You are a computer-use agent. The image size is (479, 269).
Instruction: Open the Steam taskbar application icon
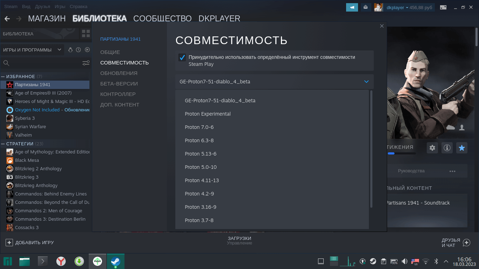pyautogui.click(x=115, y=261)
